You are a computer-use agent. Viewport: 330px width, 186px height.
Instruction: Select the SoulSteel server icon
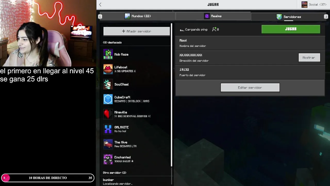108,84
